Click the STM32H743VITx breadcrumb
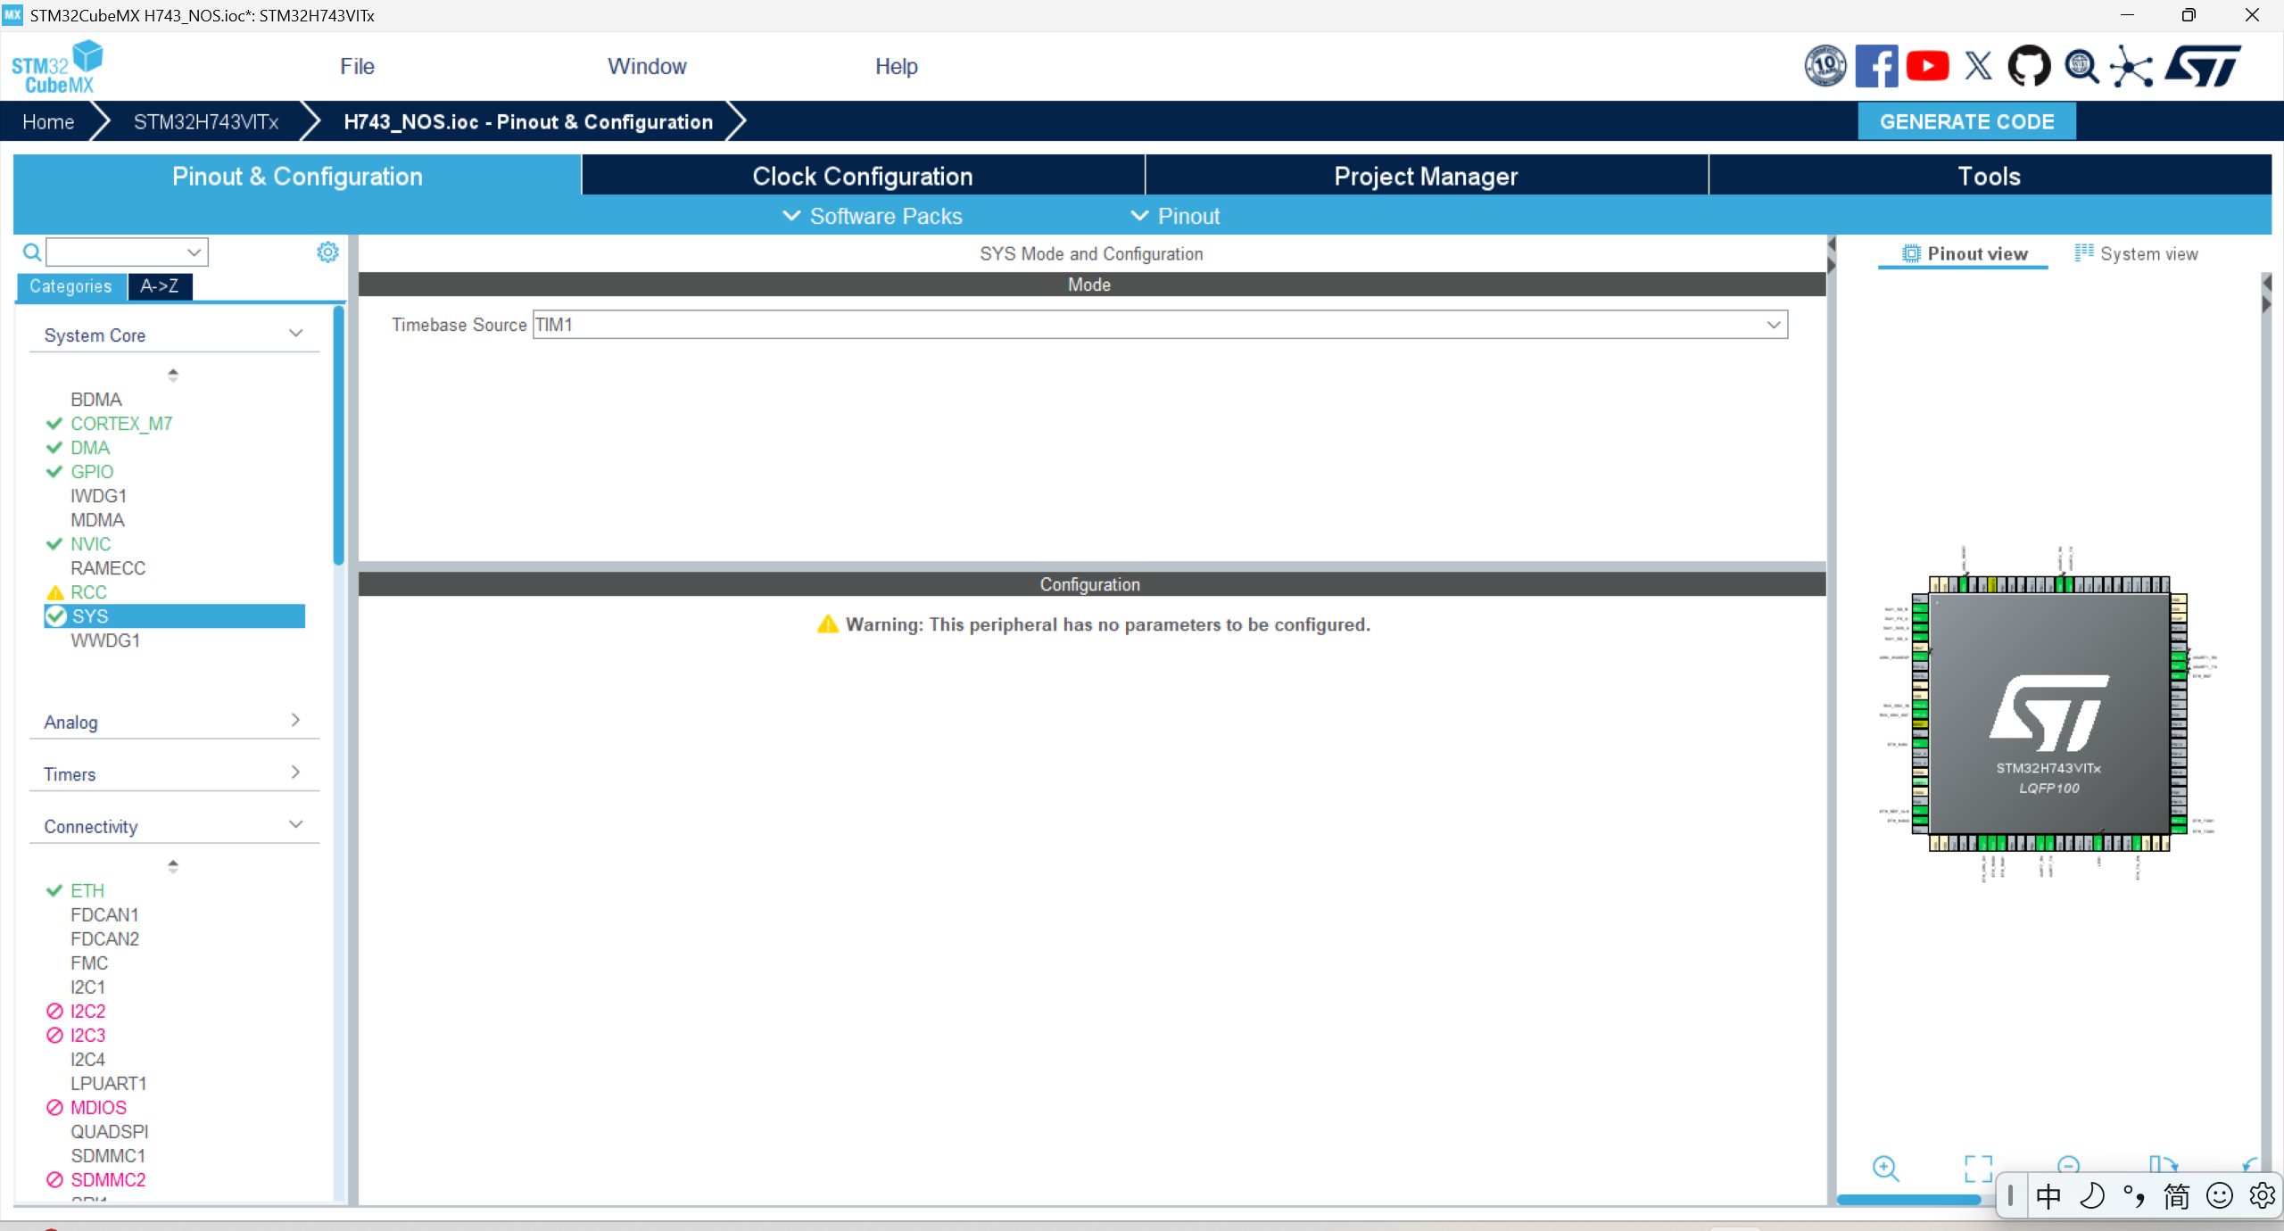This screenshot has height=1231, width=2284. point(206,121)
